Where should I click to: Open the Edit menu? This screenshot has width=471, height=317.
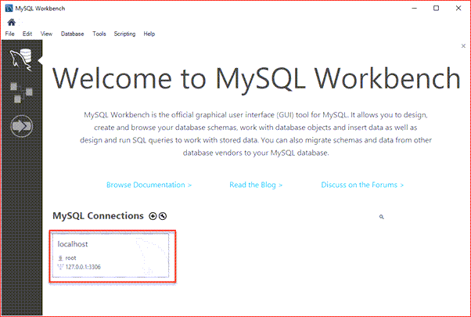point(27,34)
